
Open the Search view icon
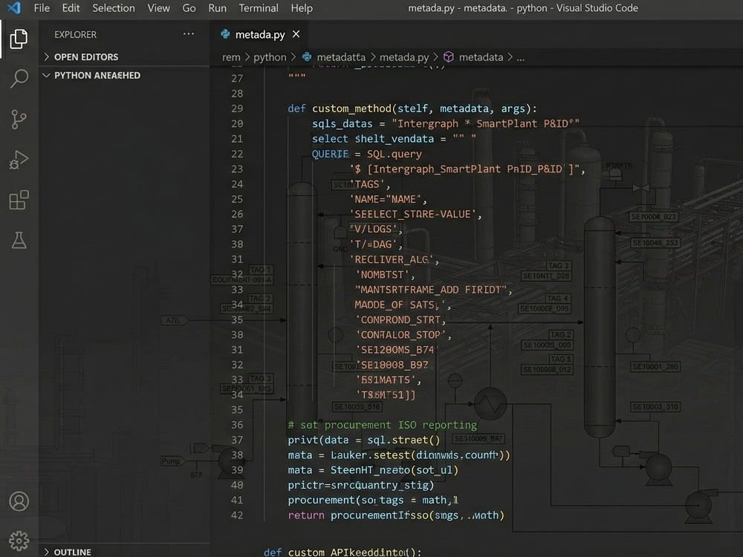click(19, 79)
